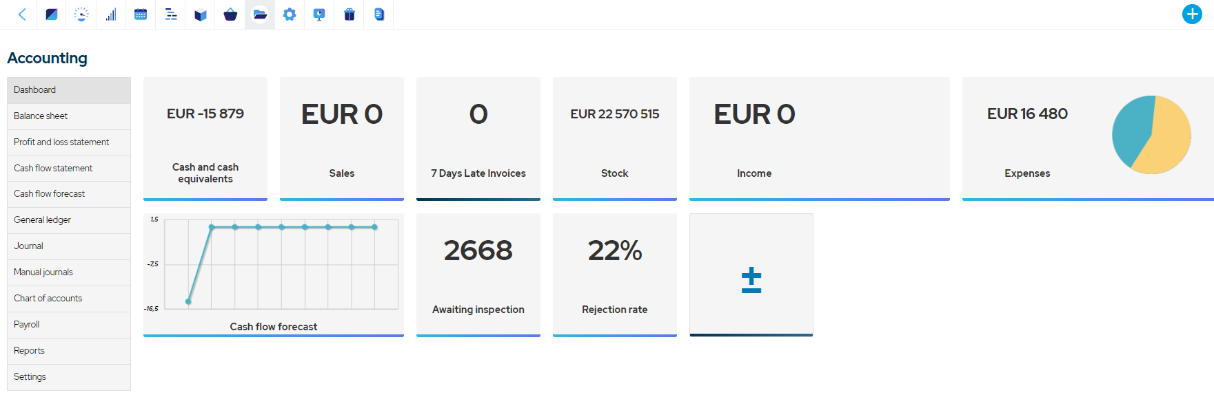
Task: Open the calendar module icon
Action: tap(141, 14)
